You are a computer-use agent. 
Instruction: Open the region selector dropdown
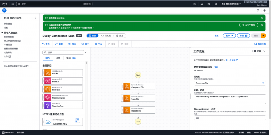(x=231, y=4)
